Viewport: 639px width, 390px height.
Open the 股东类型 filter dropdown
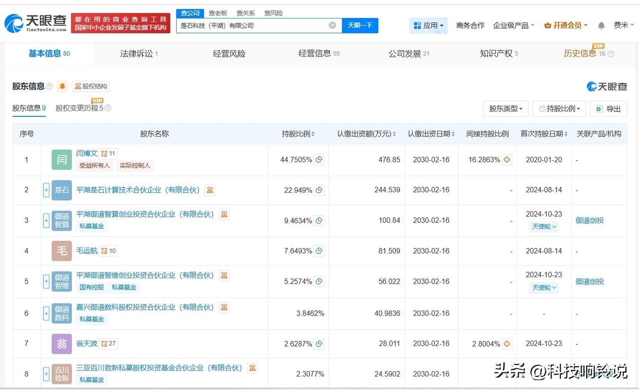[505, 109]
